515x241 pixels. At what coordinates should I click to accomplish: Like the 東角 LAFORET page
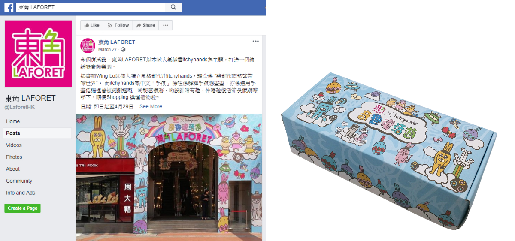pos(92,25)
